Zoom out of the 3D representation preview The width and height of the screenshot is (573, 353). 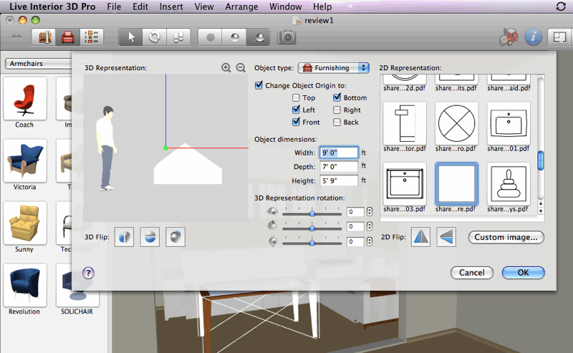[x=241, y=67]
